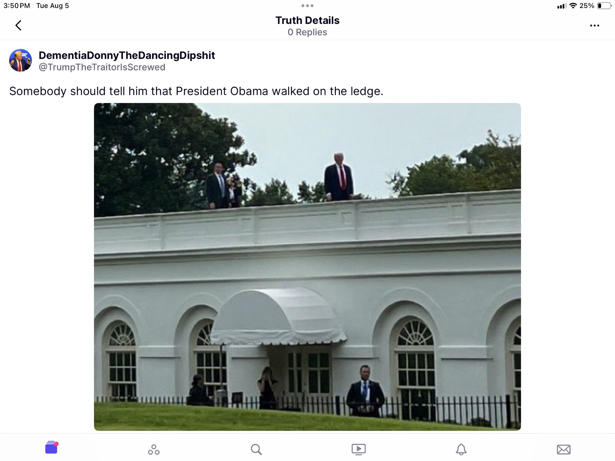Open the Groups tab icon

coord(154,449)
